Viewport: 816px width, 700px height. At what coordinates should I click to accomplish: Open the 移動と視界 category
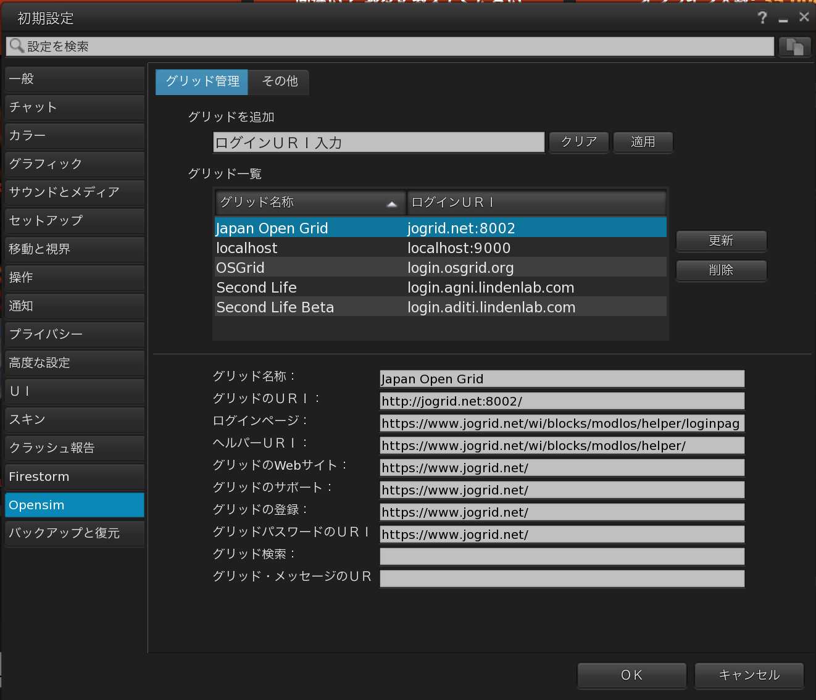[x=75, y=249]
